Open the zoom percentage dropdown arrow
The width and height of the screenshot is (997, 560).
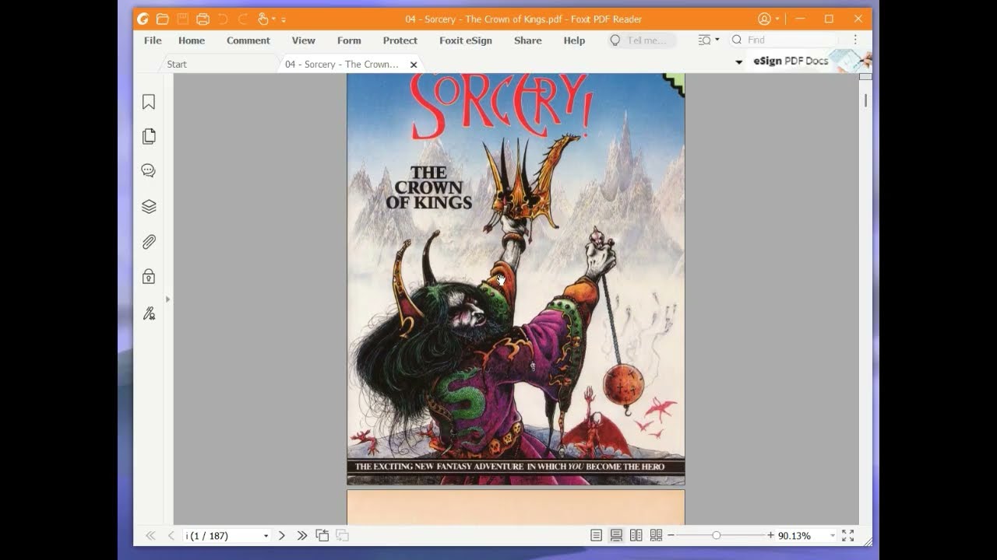pos(833,536)
